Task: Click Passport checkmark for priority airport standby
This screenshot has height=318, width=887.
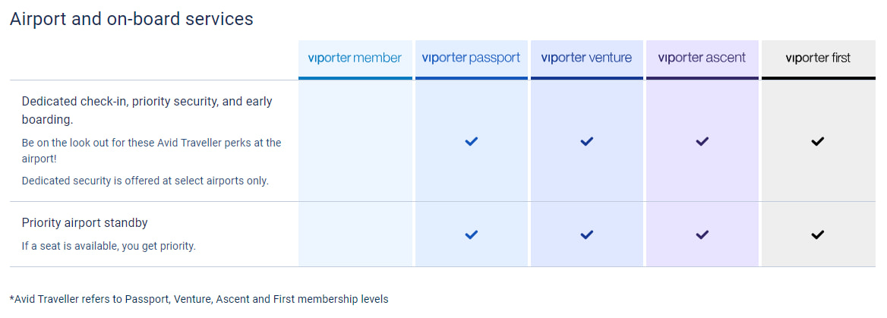Action: [x=472, y=235]
